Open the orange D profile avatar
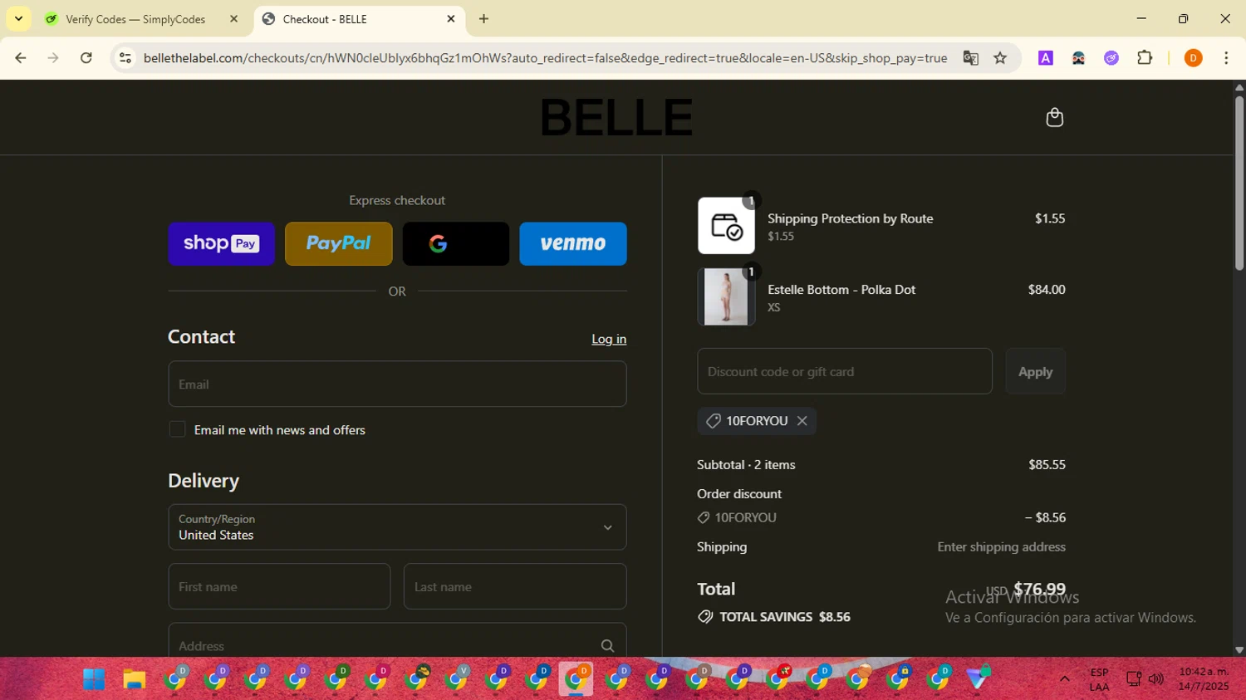Screen dimensions: 1246x700 coord(1193,58)
